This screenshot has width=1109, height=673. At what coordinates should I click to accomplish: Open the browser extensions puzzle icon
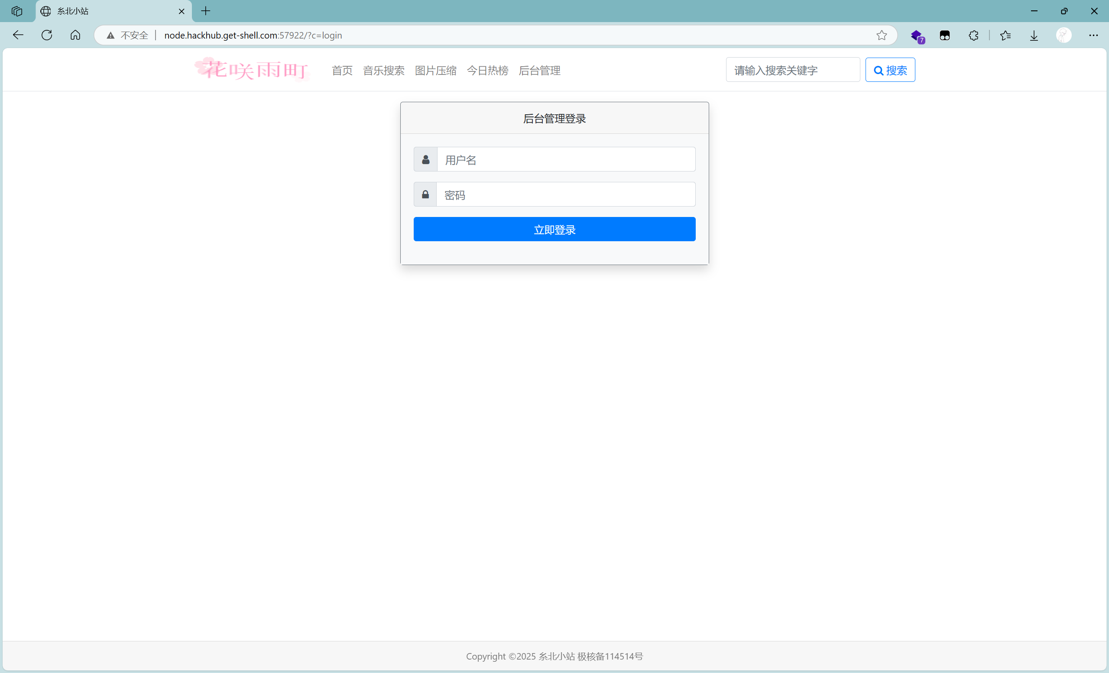pos(973,36)
